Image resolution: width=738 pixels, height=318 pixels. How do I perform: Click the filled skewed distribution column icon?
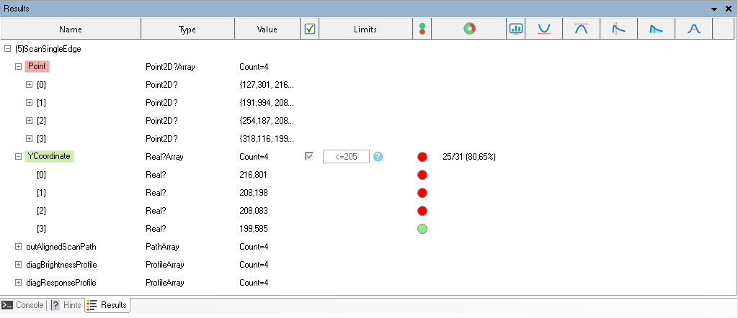pyautogui.click(x=657, y=29)
